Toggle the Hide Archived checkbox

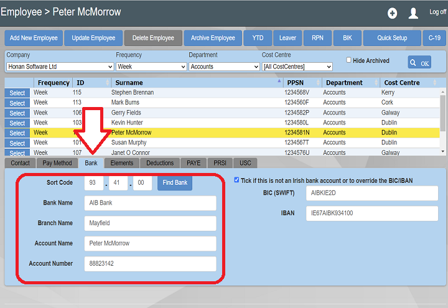coord(349,60)
